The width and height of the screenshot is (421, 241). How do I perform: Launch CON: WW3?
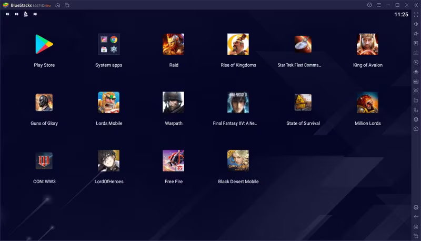pyautogui.click(x=44, y=161)
